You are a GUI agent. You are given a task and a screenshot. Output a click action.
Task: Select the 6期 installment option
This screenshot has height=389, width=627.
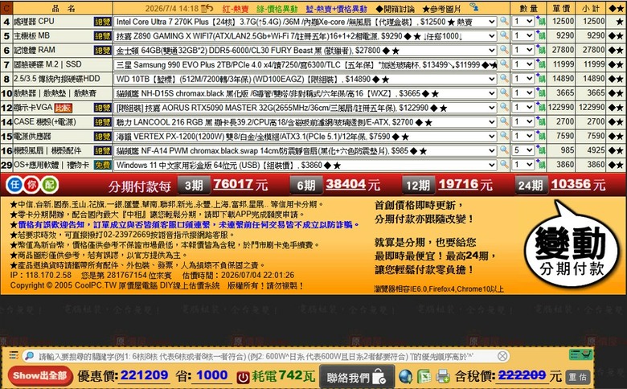(x=306, y=185)
